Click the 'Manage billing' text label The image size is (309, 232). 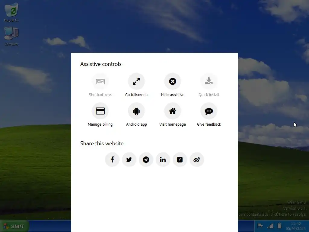click(x=100, y=124)
